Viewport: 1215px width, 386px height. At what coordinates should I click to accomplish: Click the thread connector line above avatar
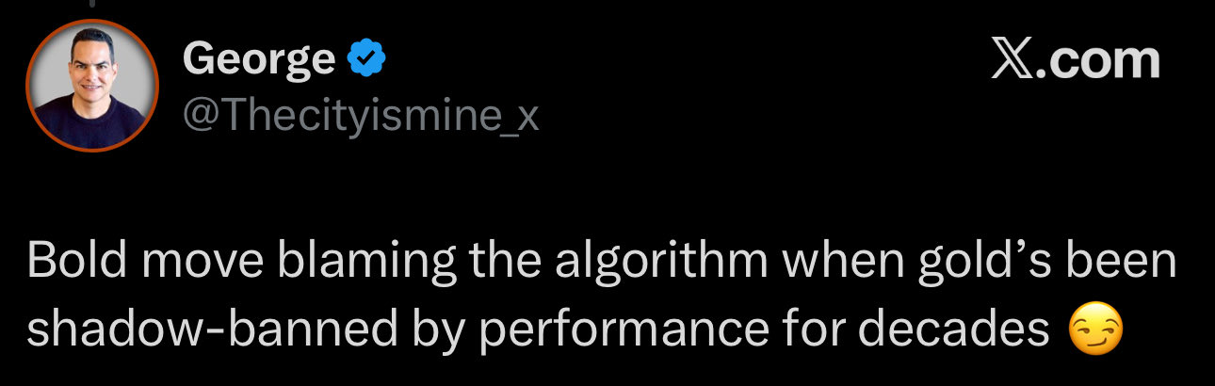[x=92, y=4]
